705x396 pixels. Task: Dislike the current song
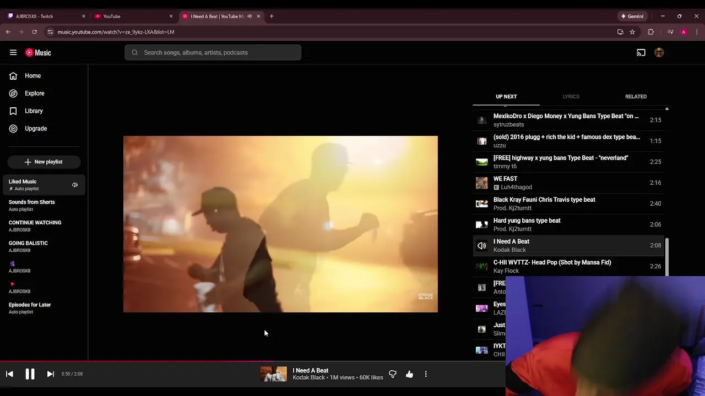[393, 374]
